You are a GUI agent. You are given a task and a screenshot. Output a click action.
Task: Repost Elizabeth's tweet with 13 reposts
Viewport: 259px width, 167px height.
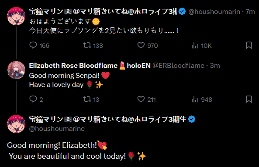tap(91, 100)
